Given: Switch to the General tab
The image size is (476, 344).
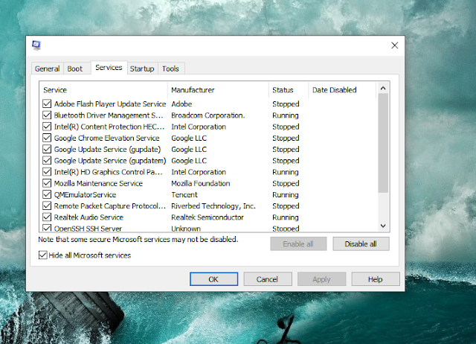Looking at the screenshot, I should pos(47,69).
